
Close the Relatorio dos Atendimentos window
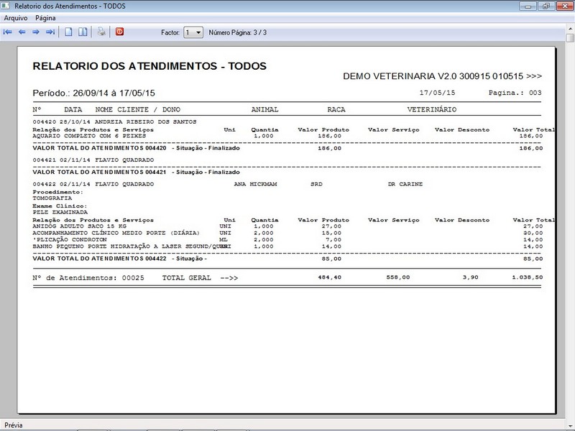pyautogui.click(x=563, y=6)
